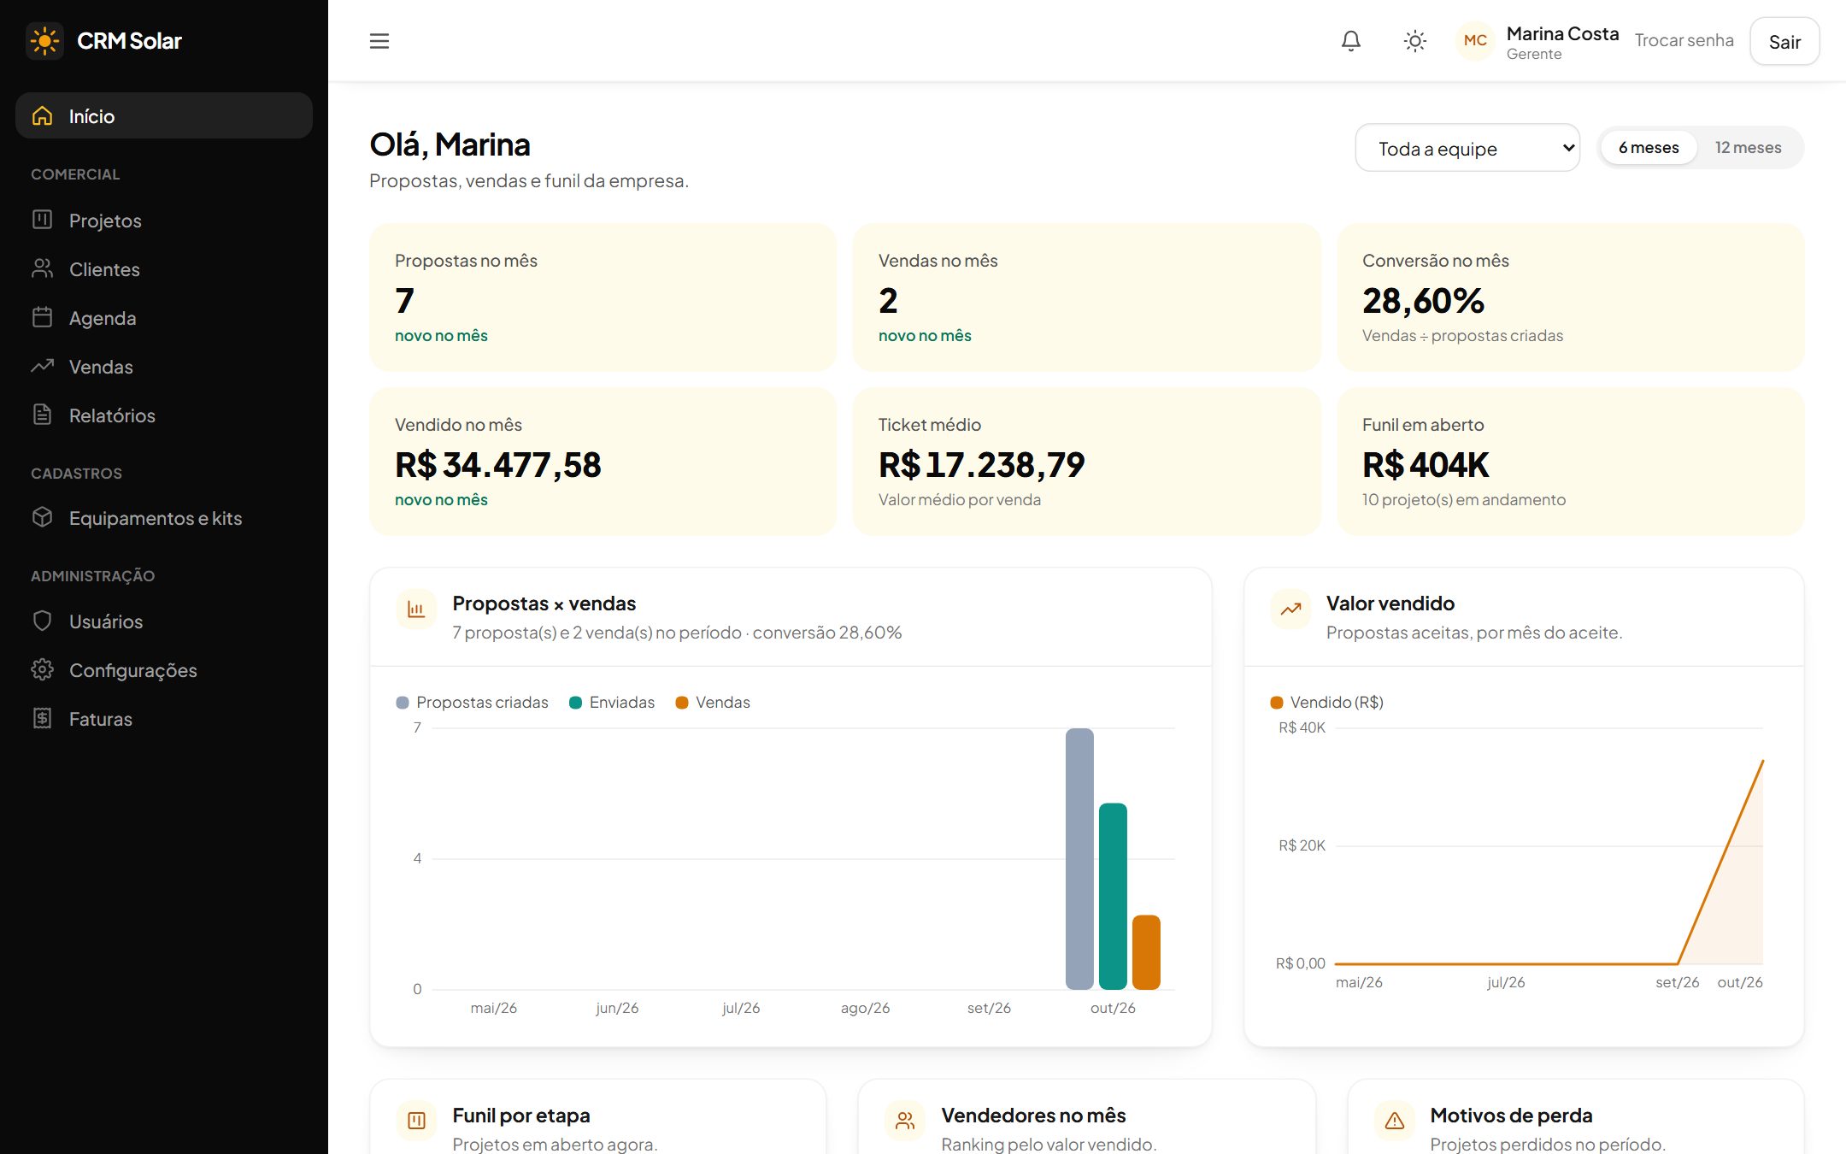Image resolution: width=1846 pixels, height=1154 pixels.
Task: Open Projetos from the sidebar
Action: point(164,221)
